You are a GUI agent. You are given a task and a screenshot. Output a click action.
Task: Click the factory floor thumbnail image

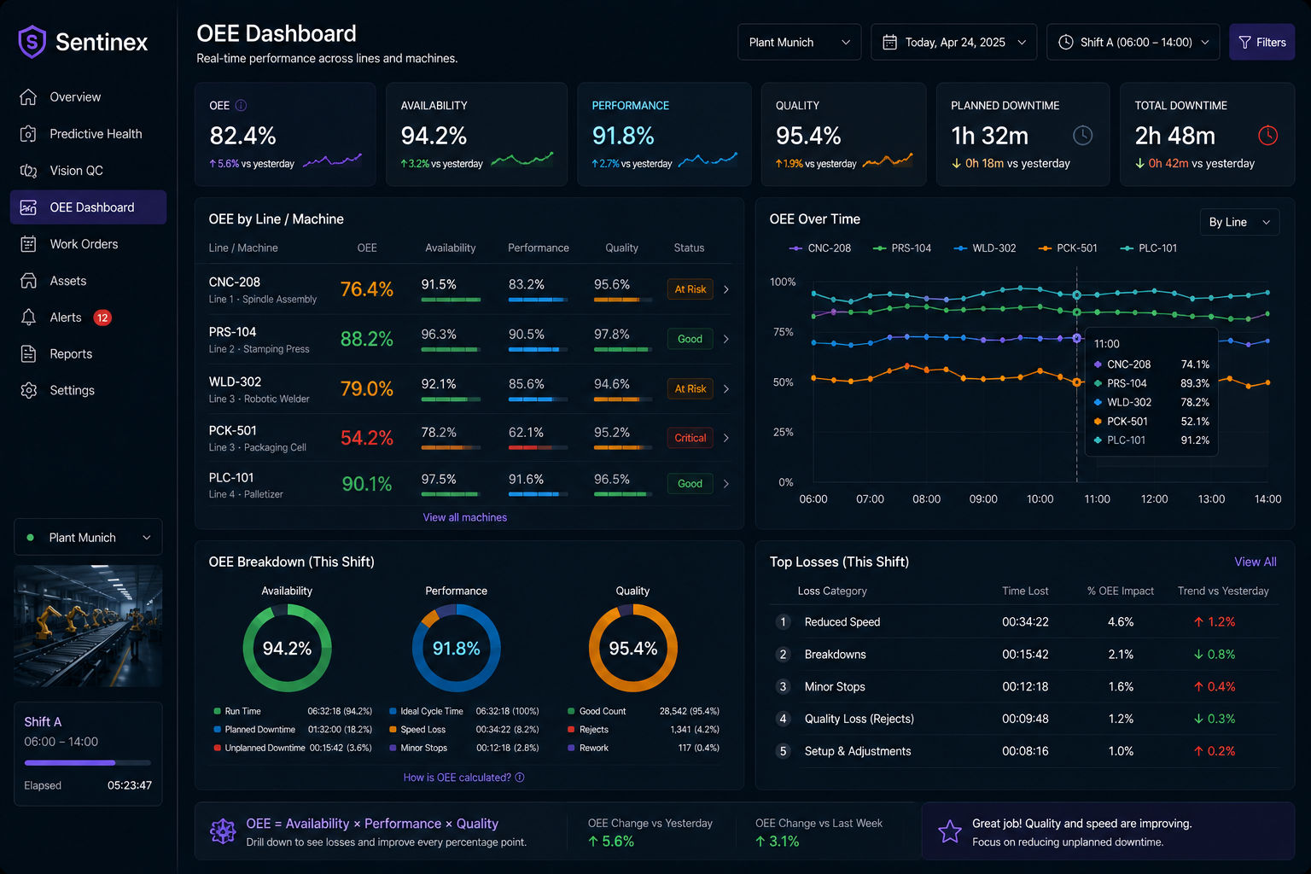tap(88, 626)
